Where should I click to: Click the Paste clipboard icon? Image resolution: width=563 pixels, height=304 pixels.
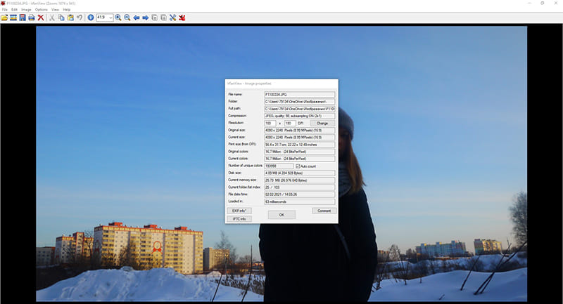70,18
